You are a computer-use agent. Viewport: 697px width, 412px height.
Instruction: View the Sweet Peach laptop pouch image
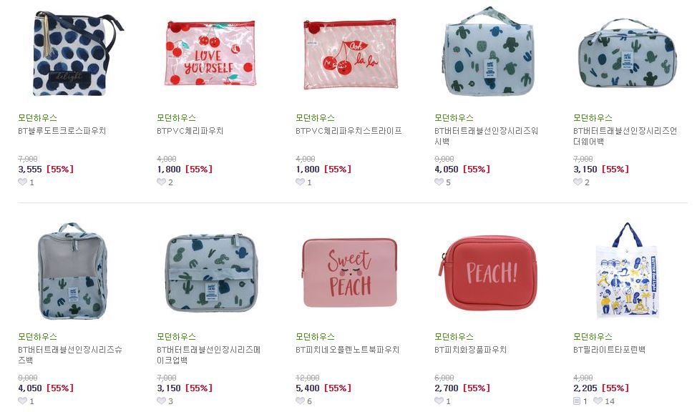pos(349,273)
